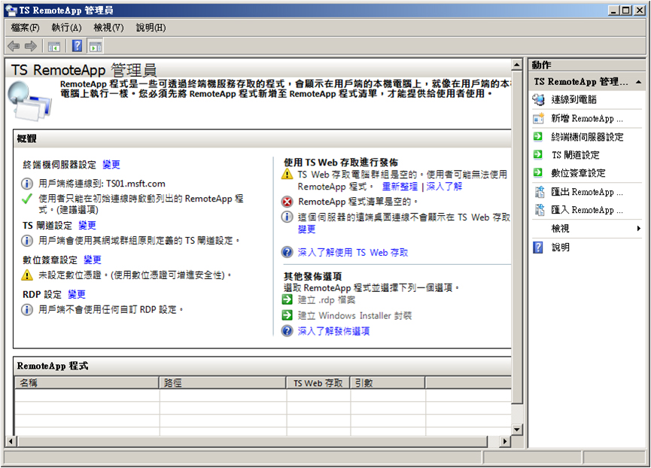The width and height of the screenshot is (651, 468).
Task: Click the vertical scrollbar down arrow
Action: 516,430
